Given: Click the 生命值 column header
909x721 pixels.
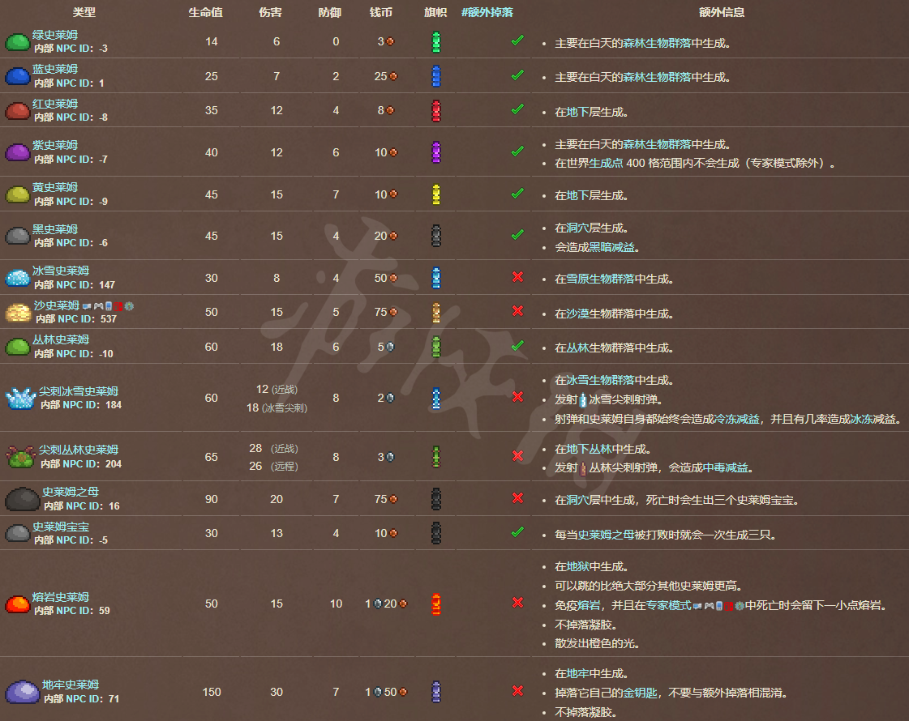Looking at the screenshot, I should (206, 13).
